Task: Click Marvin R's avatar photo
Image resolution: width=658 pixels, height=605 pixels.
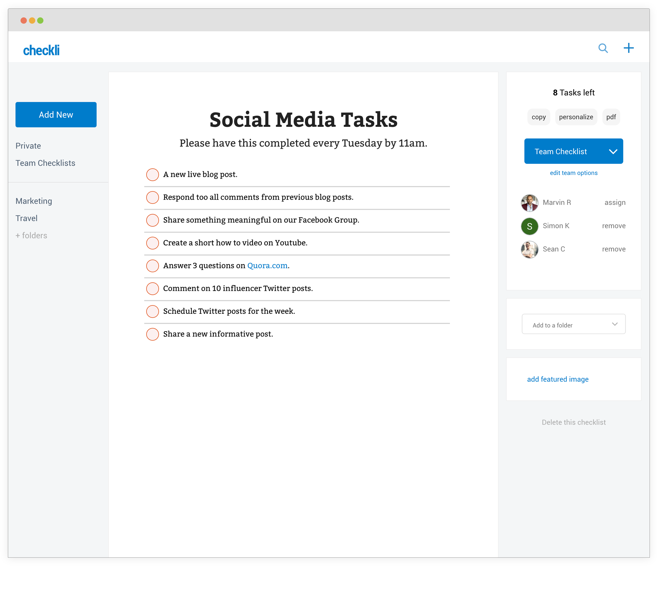Action: click(529, 203)
